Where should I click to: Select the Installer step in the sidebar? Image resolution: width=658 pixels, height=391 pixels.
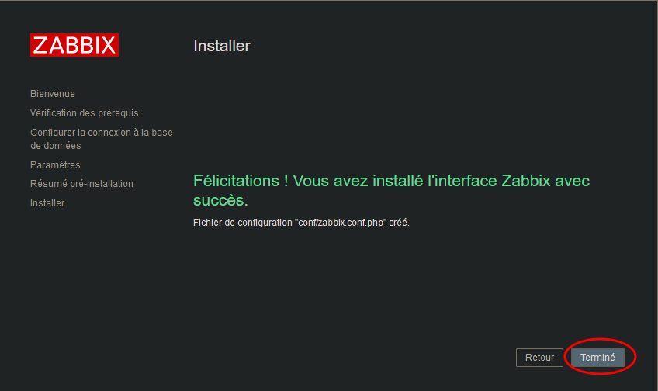tap(47, 203)
